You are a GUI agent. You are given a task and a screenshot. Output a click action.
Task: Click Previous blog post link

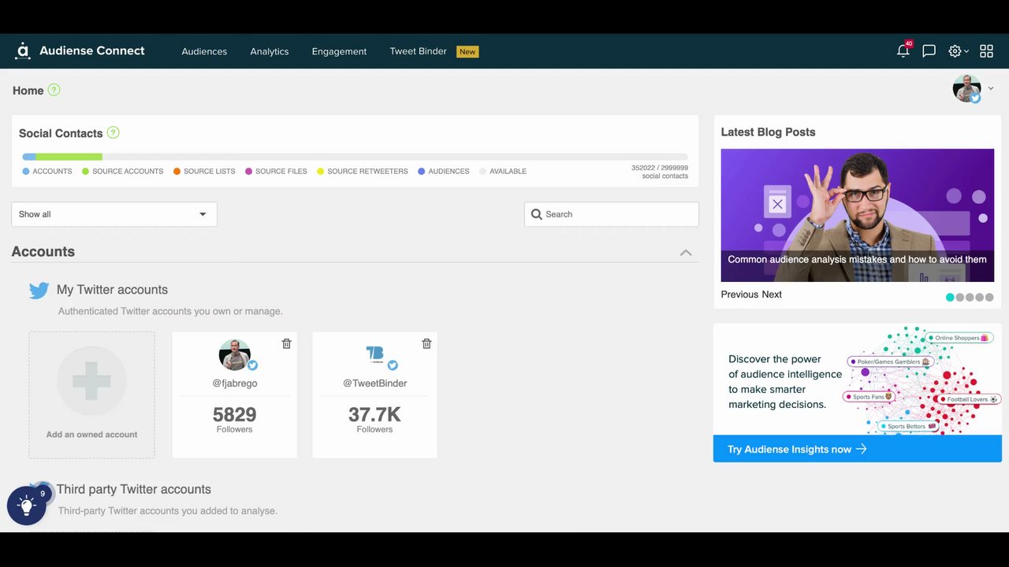tap(739, 295)
